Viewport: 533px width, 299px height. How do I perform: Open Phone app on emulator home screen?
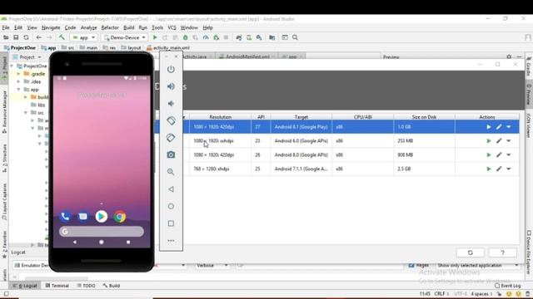[65, 216]
